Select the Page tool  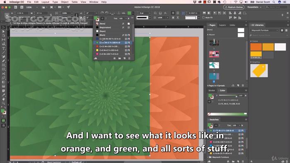[x=3, y=36]
